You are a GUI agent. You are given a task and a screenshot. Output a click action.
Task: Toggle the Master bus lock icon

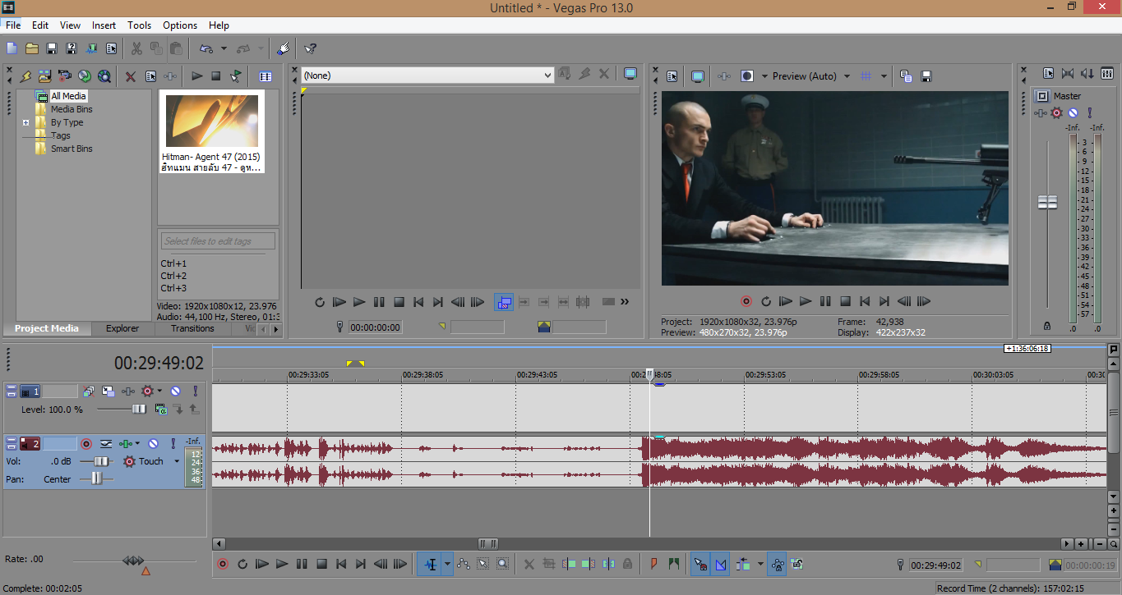[1047, 326]
